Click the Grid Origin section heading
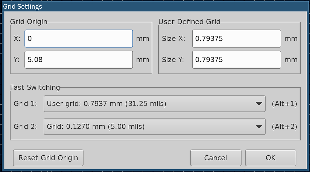Image resolution: width=310 pixels, height=172 pixels. coord(29,21)
